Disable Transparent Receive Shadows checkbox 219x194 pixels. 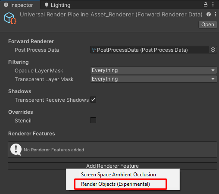(93, 100)
